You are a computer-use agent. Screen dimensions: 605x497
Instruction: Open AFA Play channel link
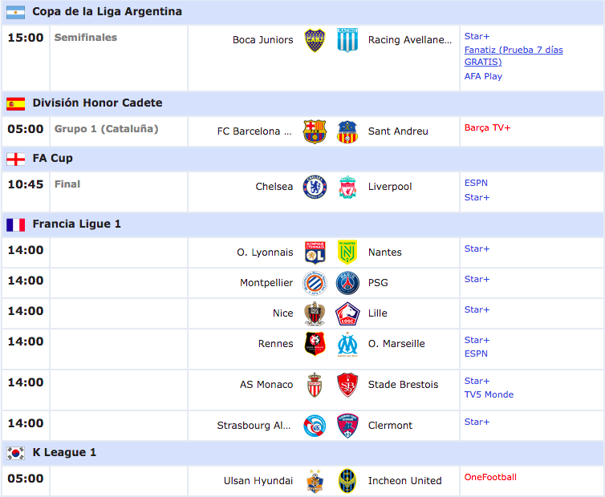483,76
